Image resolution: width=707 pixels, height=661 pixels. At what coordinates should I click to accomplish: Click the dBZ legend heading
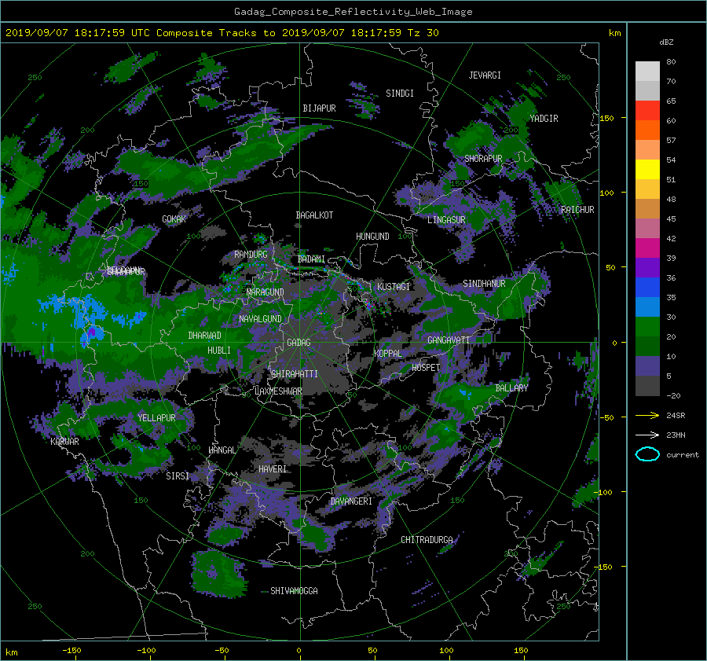(x=666, y=42)
